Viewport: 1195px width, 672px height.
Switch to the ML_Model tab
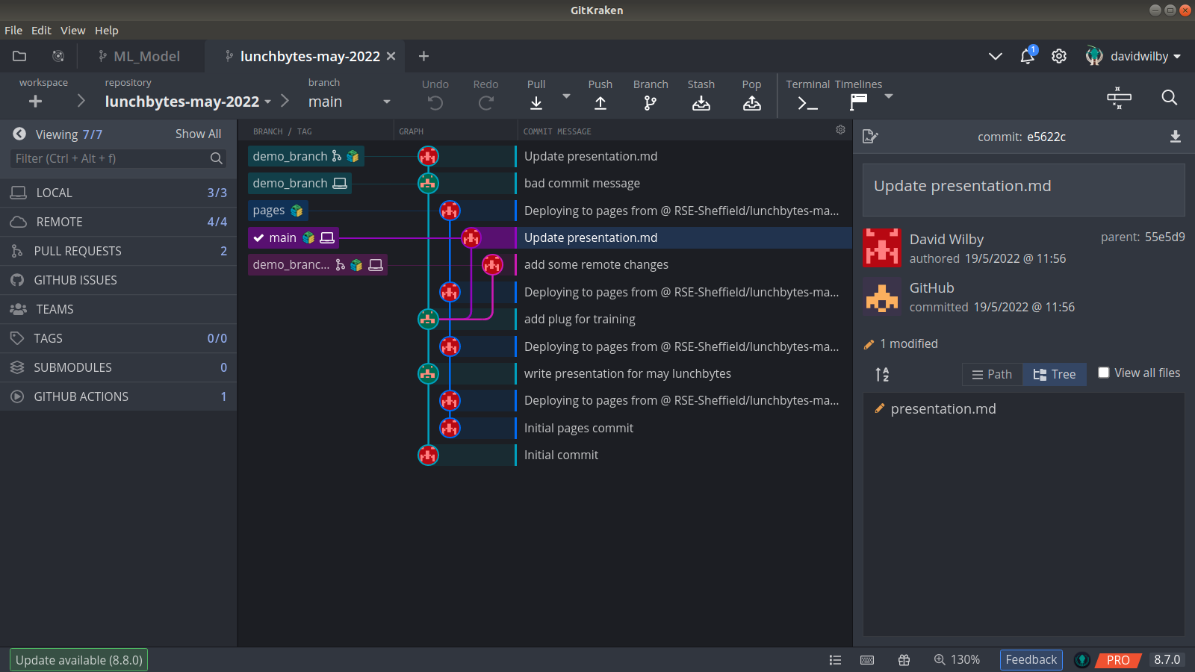140,56
